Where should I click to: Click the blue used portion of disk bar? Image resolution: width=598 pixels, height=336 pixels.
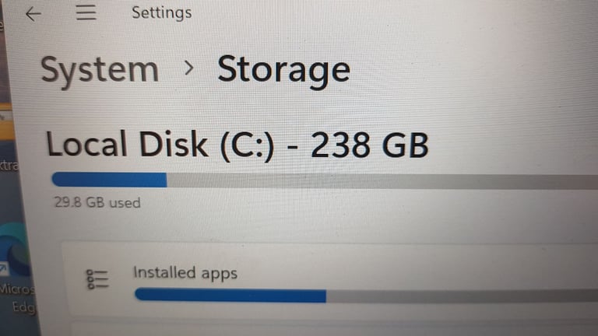109,180
